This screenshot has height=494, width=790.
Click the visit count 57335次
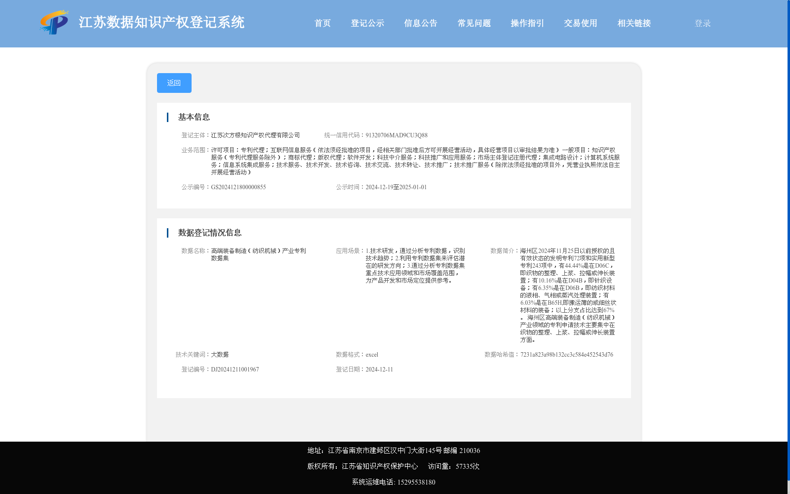click(468, 466)
